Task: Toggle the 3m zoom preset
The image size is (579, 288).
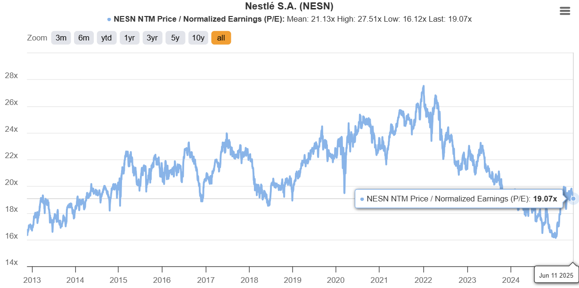Action: (61, 38)
